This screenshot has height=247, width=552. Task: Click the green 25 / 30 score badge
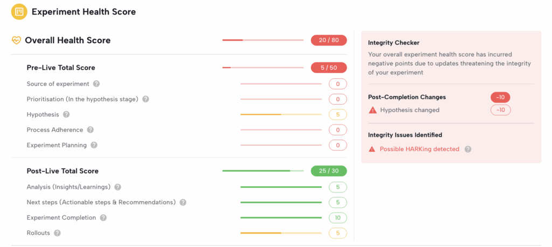point(329,171)
